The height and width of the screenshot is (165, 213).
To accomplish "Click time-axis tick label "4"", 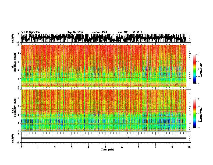I will click(x=88, y=147).
